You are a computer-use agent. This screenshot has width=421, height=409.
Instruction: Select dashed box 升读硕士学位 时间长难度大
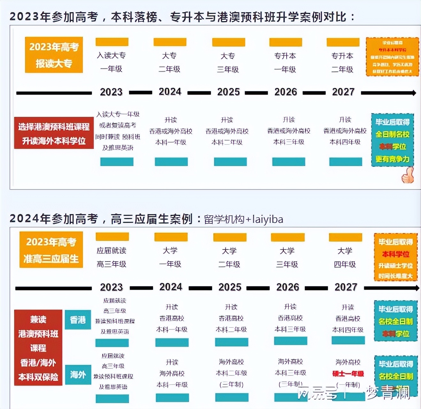[396, 257]
